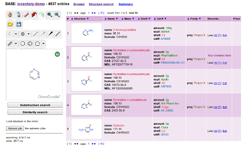
Task: Open file using the yellow folder icon
Action: (10, 24)
